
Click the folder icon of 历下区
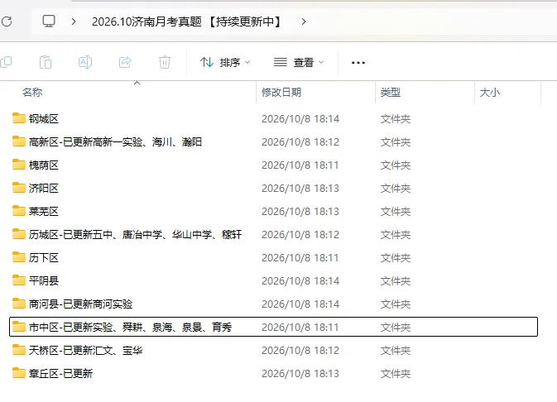[19, 256]
